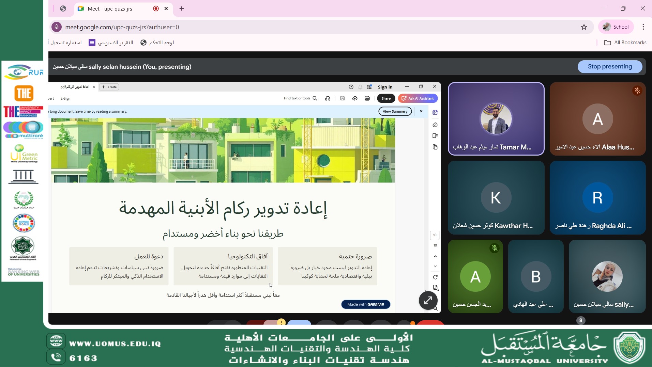The width and height of the screenshot is (652, 367).
Task: Click the Stop presenting button
Action: point(609,67)
